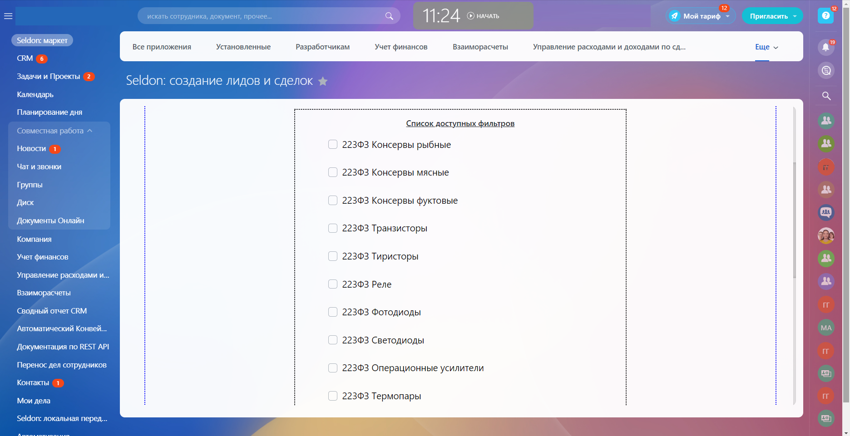Open Календарь in the sidebar
The width and height of the screenshot is (850, 436).
click(x=35, y=94)
